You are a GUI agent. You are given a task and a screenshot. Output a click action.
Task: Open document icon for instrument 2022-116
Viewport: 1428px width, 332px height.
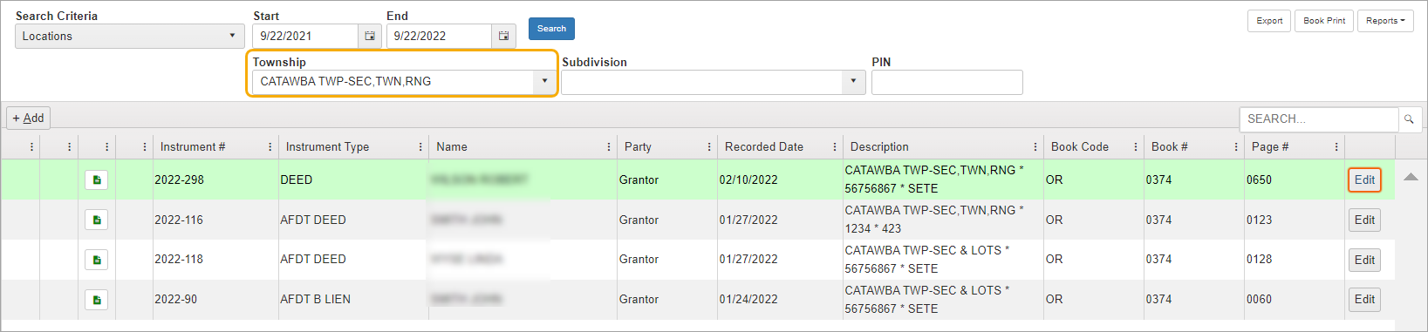(x=97, y=220)
